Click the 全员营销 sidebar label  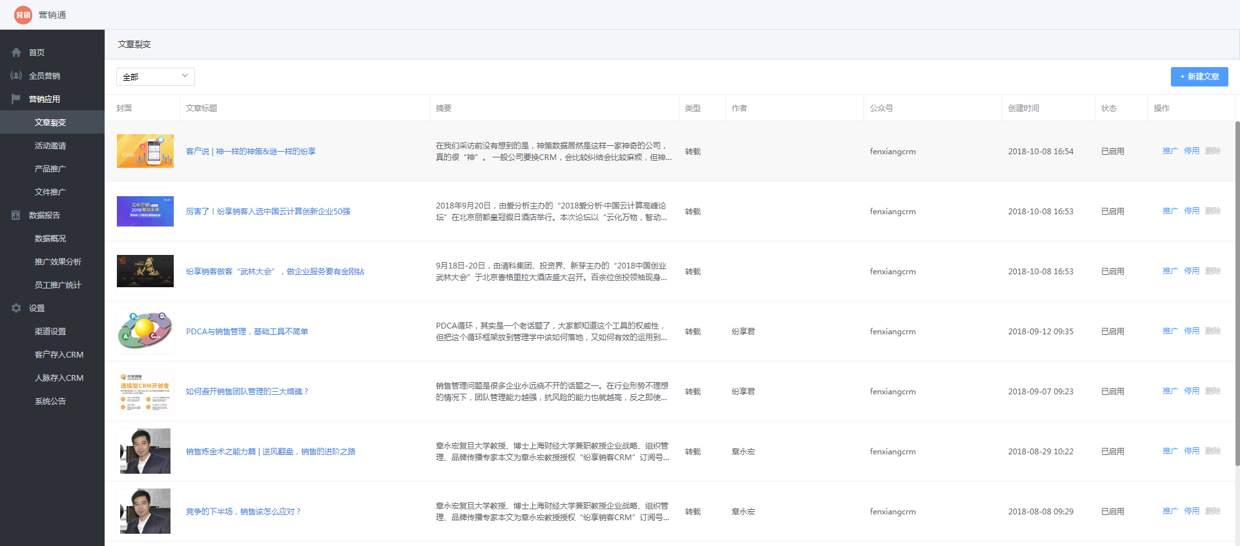click(45, 76)
